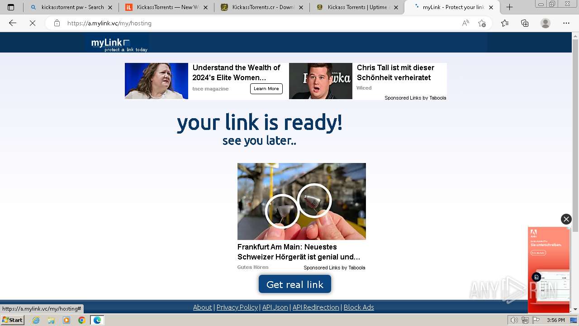The image size is (579, 326).
Task: Open the Wealth of Elite Women ad headline
Action: tap(236, 72)
